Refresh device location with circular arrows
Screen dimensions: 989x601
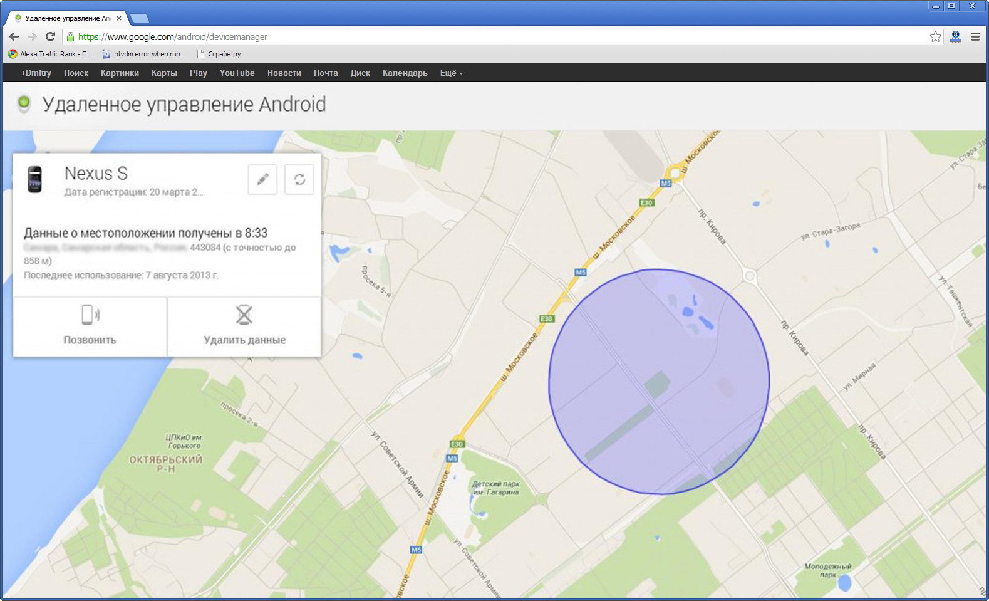point(299,179)
